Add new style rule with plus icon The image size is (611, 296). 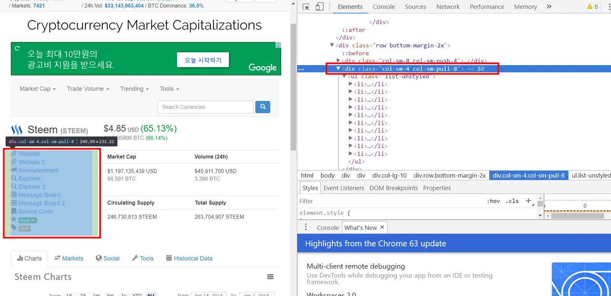528,201
